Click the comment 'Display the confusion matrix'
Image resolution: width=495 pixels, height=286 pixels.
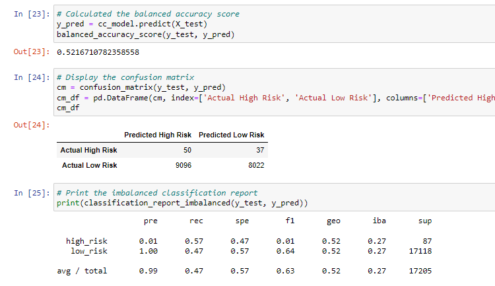[x=125, y=77]
